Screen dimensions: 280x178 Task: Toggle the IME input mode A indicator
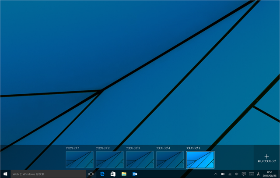pyautogui.click(x=259, y=174)
